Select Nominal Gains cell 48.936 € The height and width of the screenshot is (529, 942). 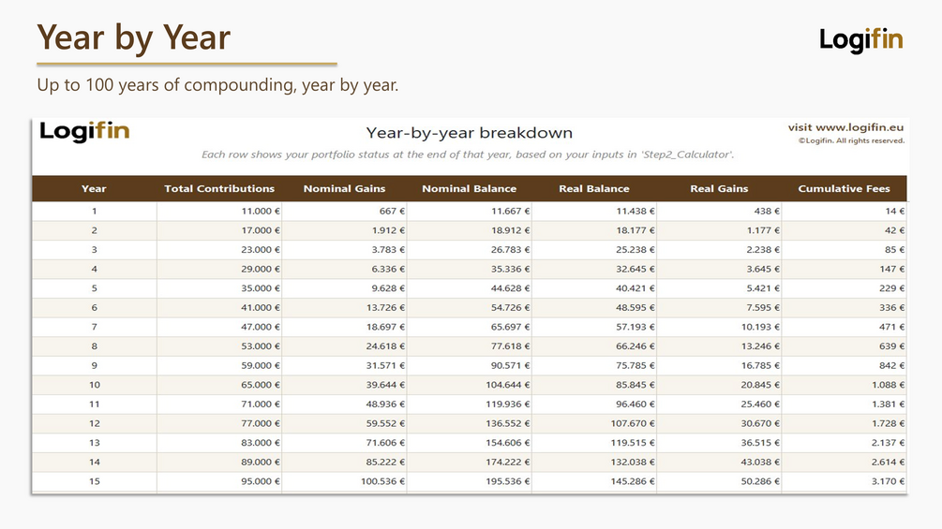click(x=344, y=404)
